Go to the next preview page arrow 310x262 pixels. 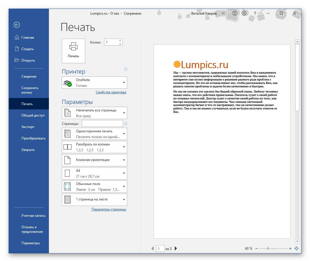tap(176, 249)
